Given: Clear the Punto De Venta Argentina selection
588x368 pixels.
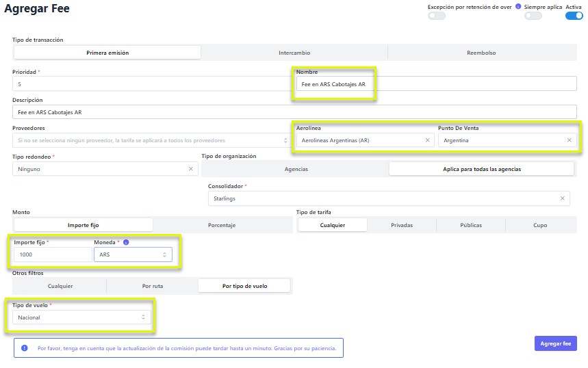Looking at the screenshot, I should click(569, 140).
